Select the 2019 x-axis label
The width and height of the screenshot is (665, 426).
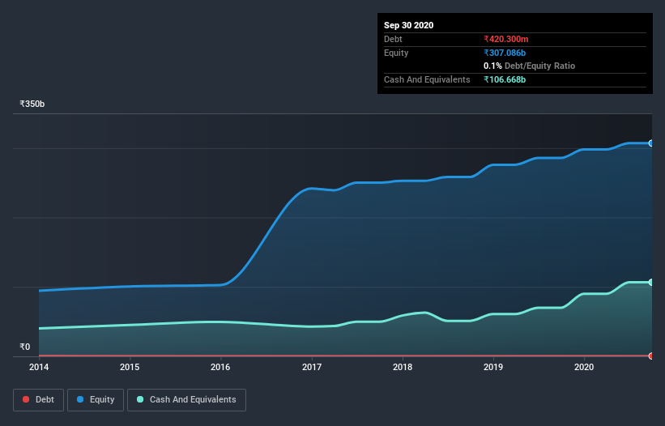(x=493, y=367)
